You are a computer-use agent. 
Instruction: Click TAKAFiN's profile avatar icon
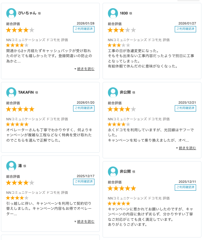pyautogui.click(x=11, y=92)
